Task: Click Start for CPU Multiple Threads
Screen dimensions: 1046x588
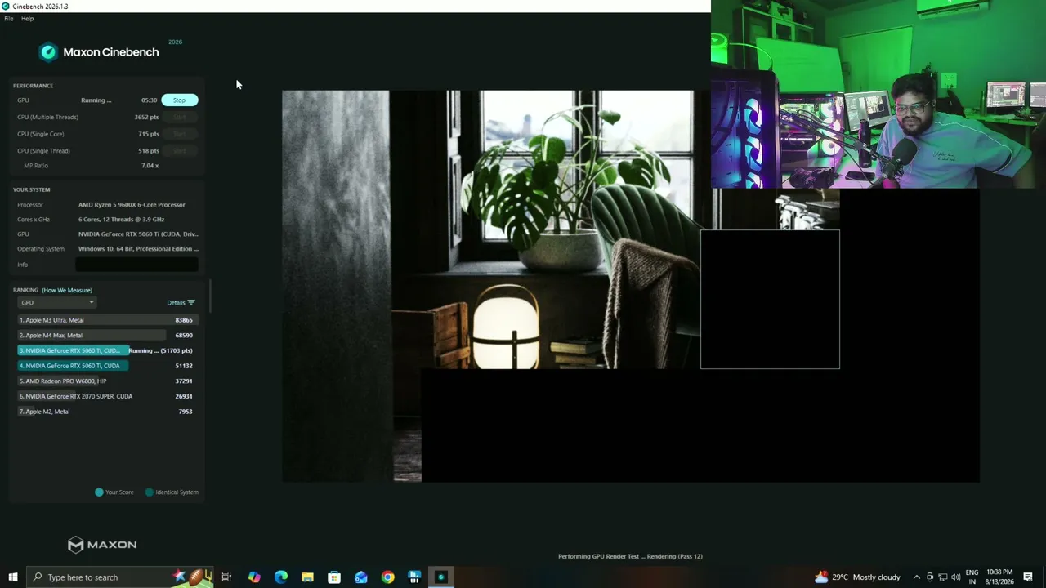Action: 179,118
